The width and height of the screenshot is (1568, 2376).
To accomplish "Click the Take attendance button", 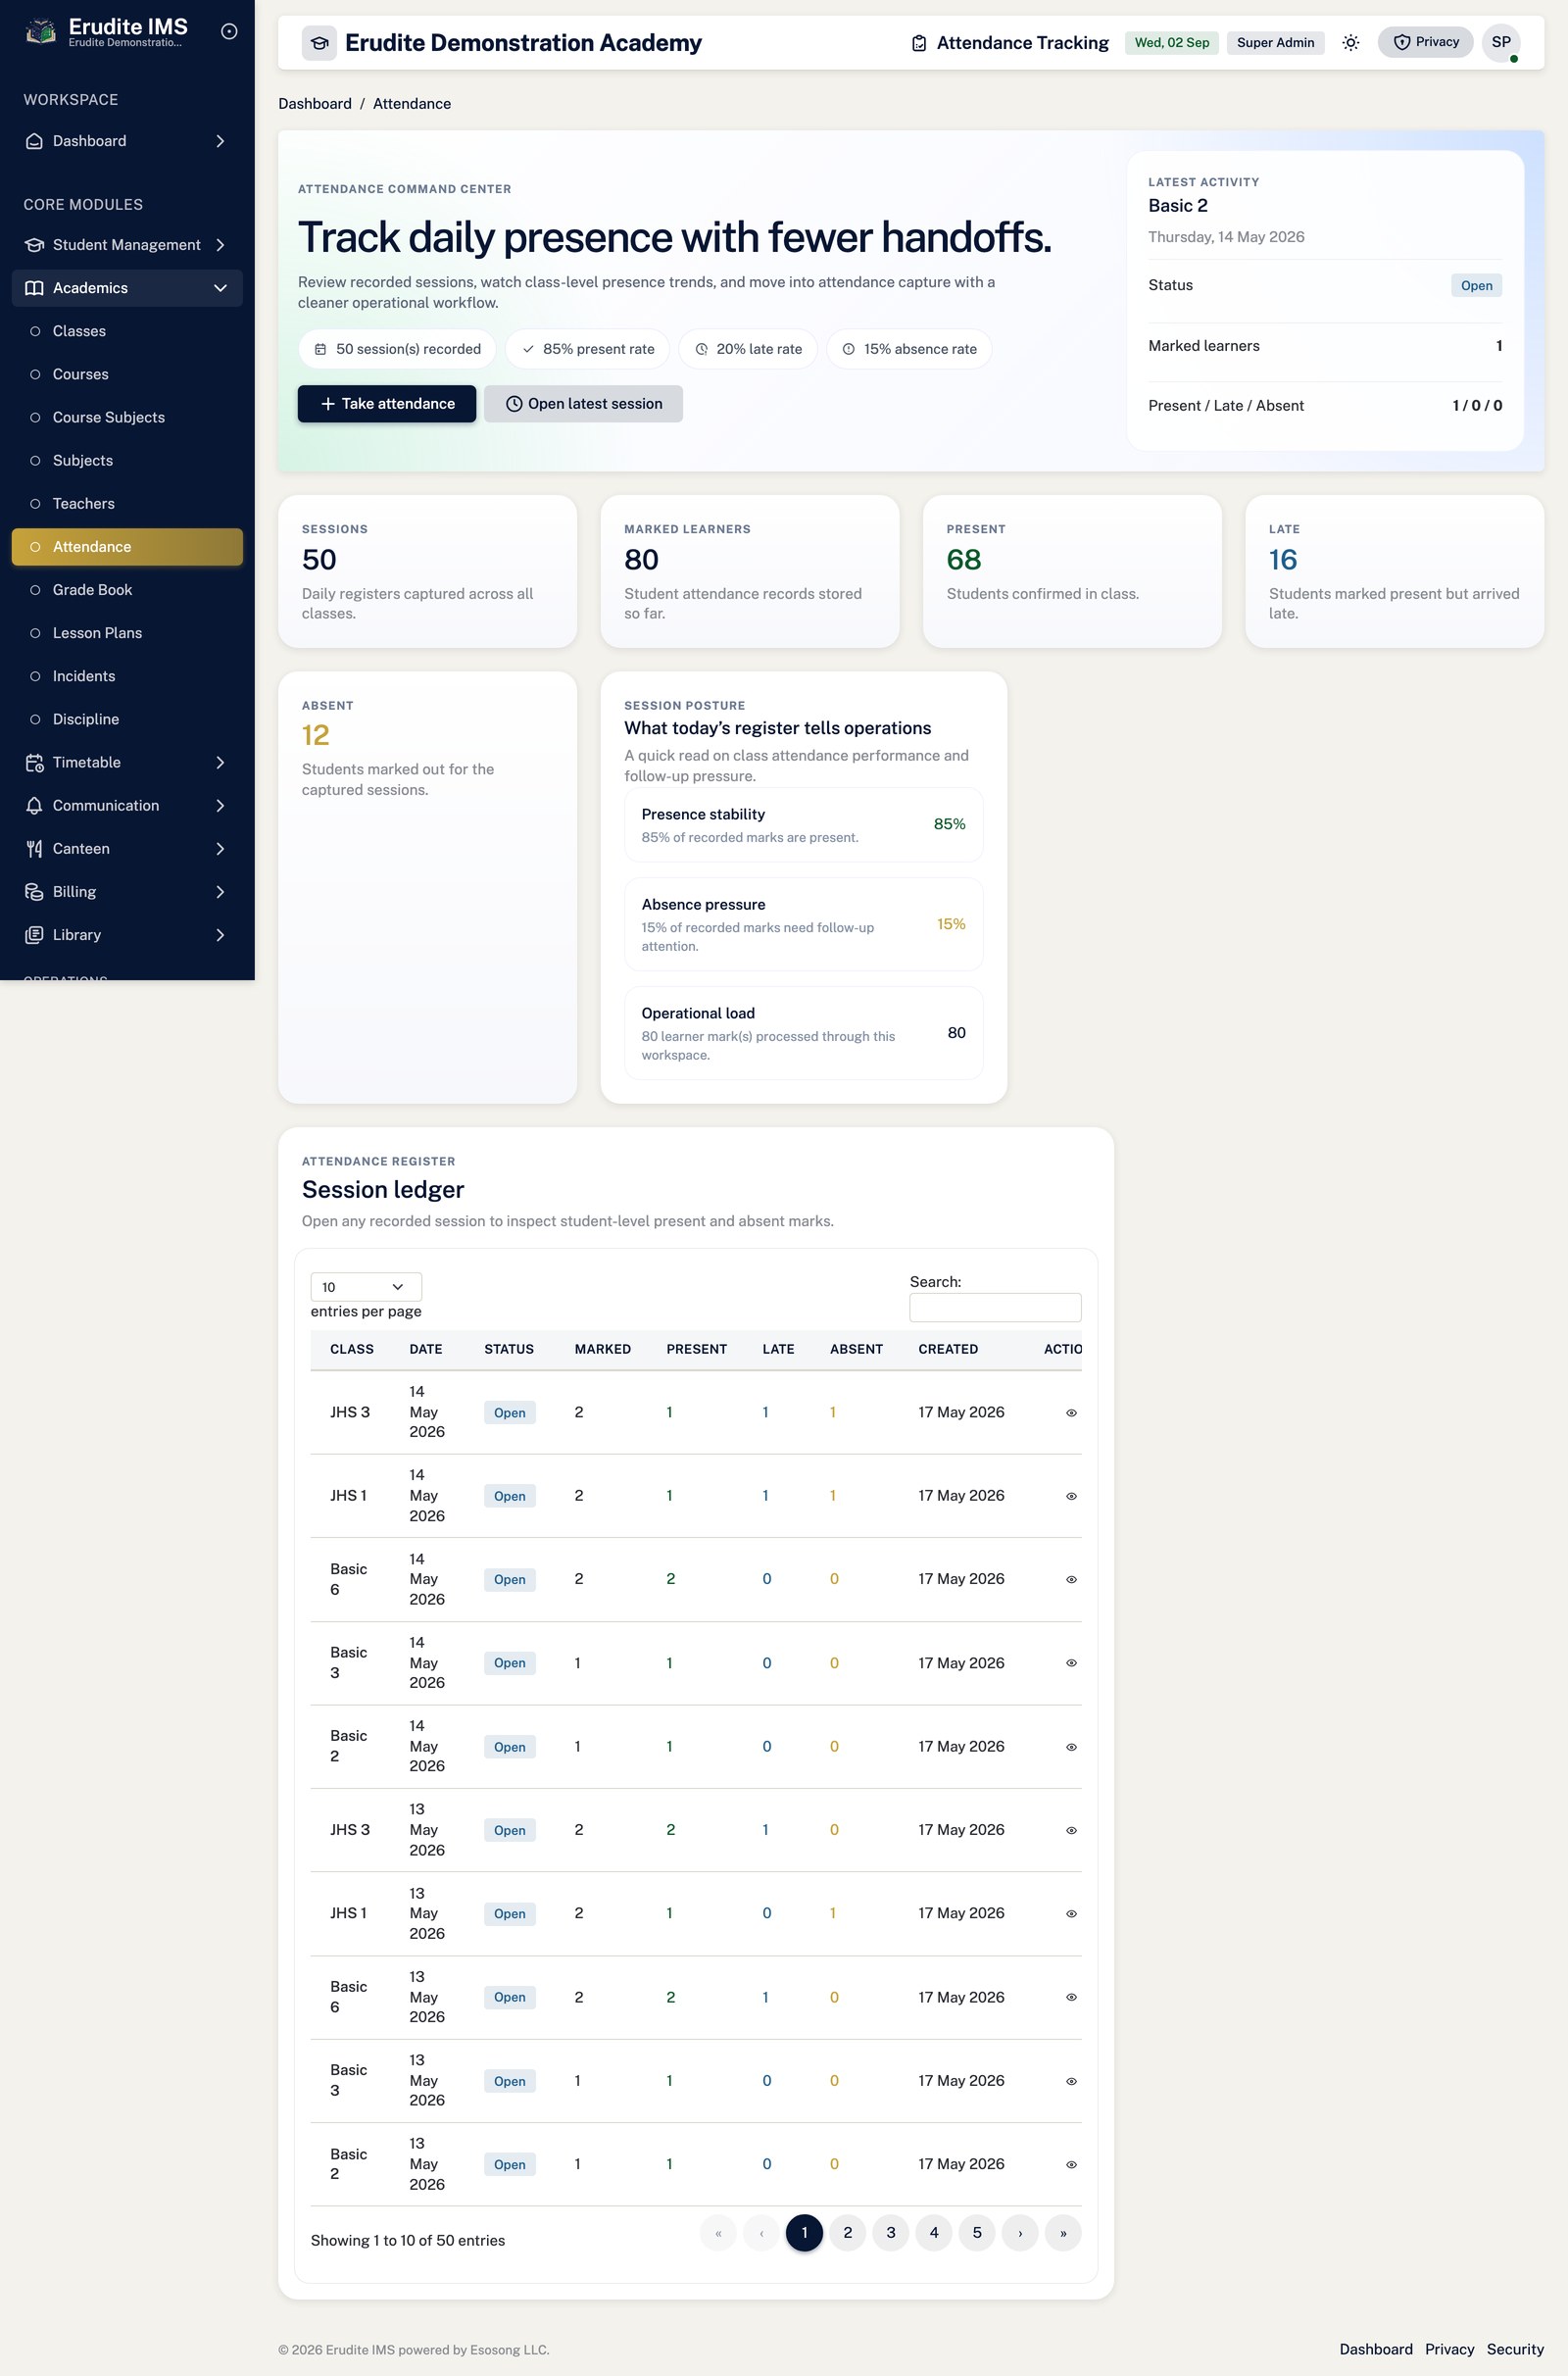I will pyautogui.click(x=387, y=404).
